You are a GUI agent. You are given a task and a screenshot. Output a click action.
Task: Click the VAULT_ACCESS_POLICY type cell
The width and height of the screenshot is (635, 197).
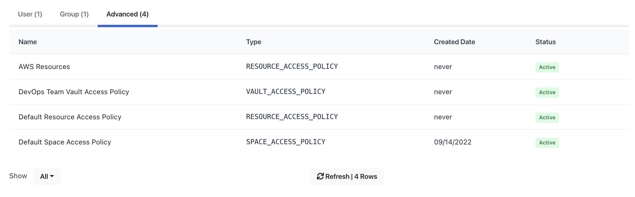pos(285,92)
